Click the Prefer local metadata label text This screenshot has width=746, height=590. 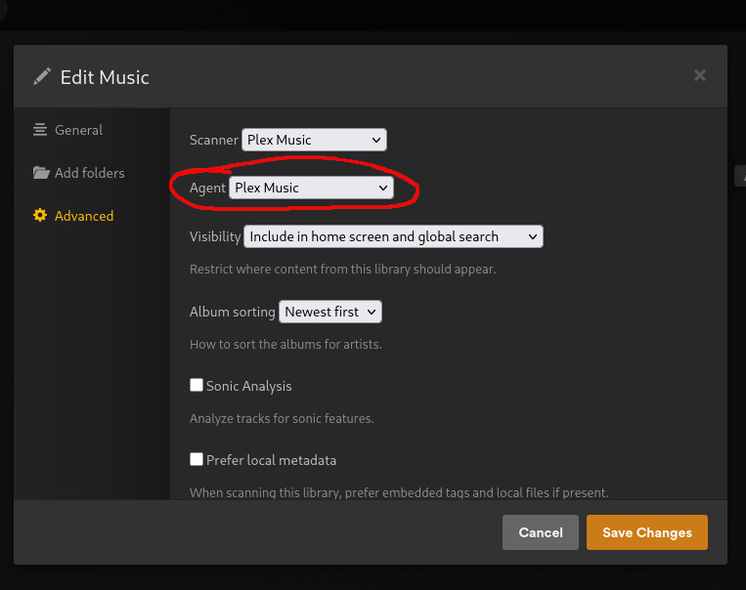pos(271,460)
